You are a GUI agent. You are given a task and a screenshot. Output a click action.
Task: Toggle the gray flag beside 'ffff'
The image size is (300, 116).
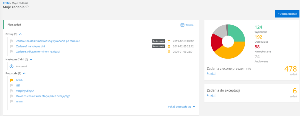[x=12, y=85]
